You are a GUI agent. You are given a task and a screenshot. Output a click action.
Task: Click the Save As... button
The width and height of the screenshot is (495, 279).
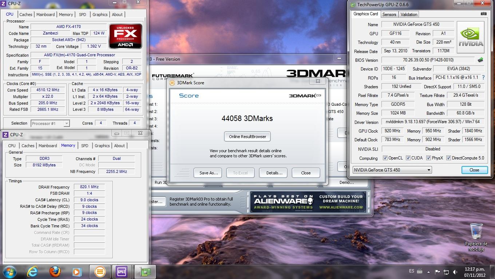[x=209, y=173]
